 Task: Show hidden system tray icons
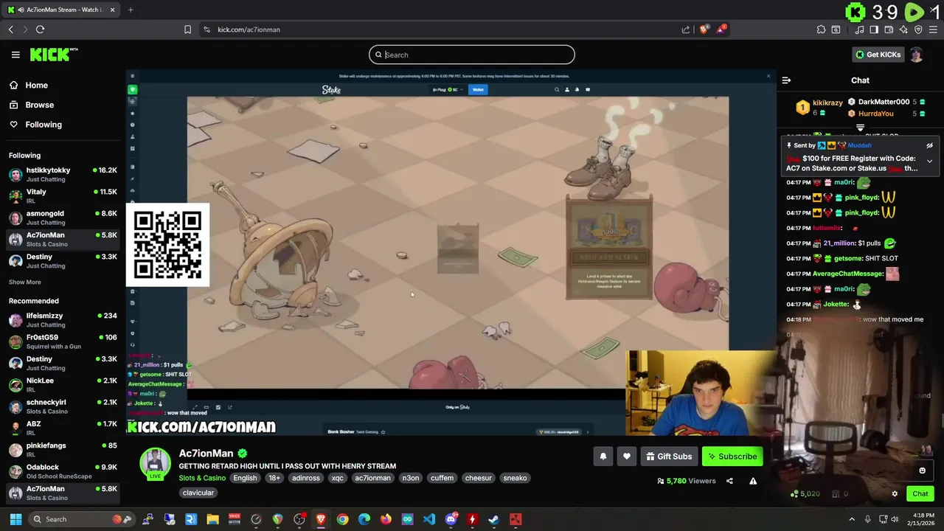(852, 519)
